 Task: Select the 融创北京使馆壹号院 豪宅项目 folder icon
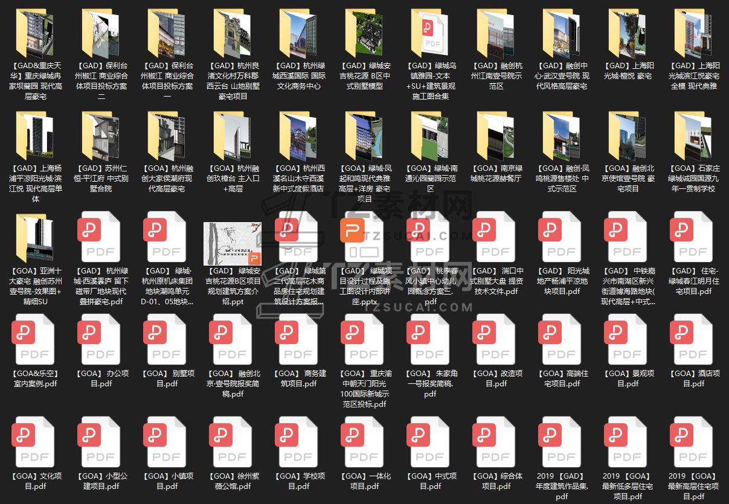click(x=628, y=136)
